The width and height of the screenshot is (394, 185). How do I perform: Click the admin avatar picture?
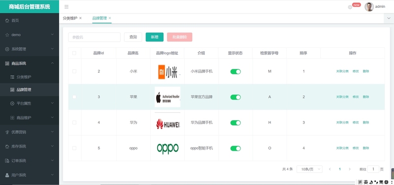[369, 7]
